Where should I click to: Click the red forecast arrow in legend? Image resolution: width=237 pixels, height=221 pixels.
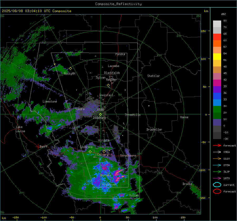(x=217, y=145)
